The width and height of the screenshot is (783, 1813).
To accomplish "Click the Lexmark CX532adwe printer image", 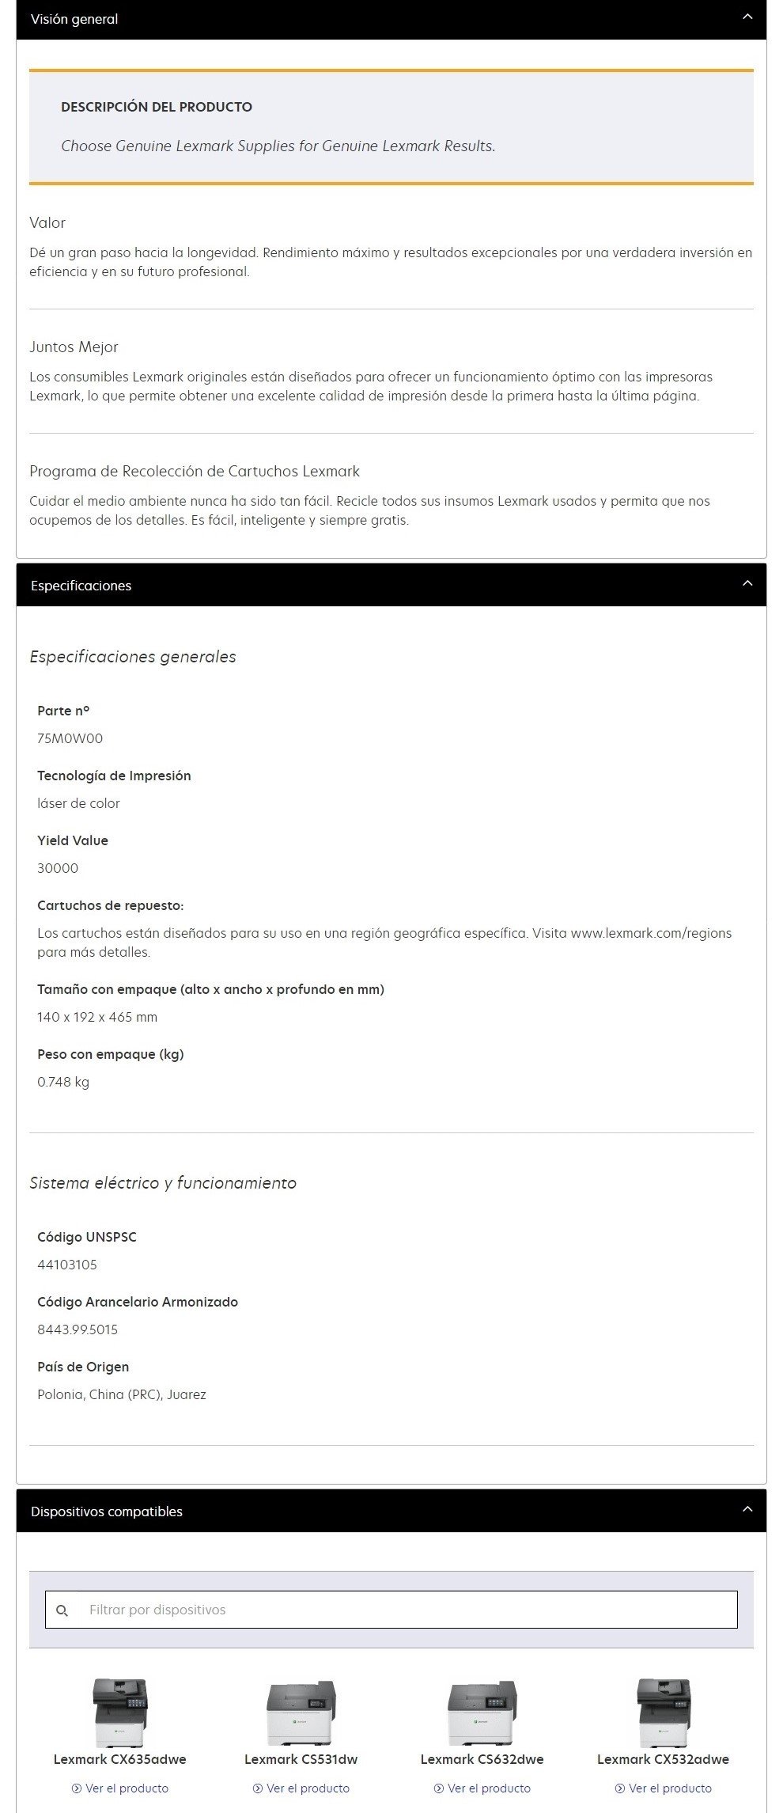I will point(664,1712).
